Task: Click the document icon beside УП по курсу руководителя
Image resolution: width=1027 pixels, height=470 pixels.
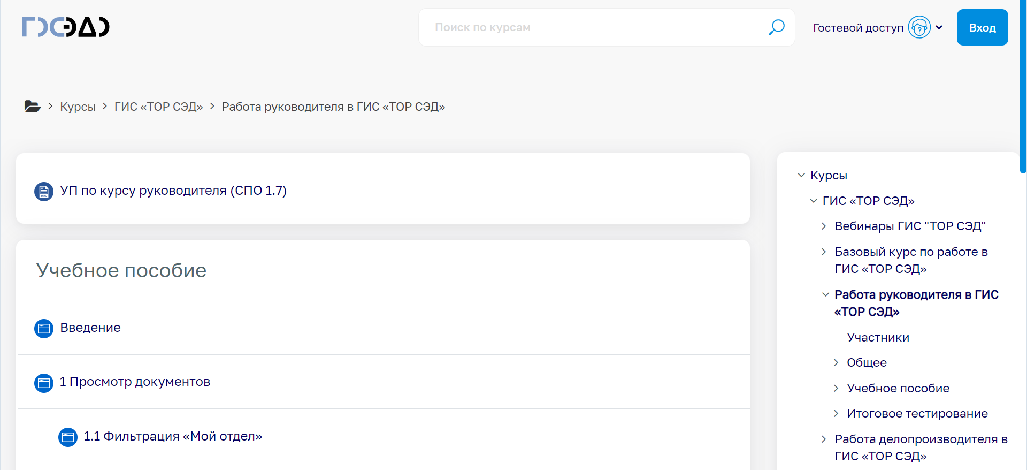Action: [x=44, y=191]
